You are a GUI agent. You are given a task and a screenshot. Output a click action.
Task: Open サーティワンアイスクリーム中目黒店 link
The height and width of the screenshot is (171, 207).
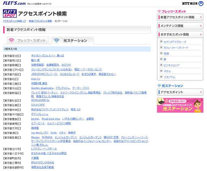[x=51, y=141]
